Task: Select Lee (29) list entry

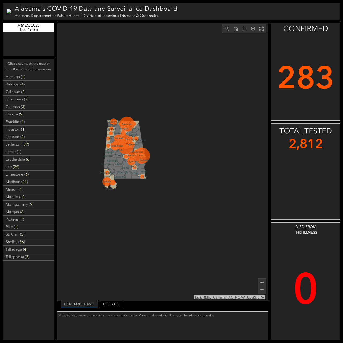Action: click(x=29, y=167)
